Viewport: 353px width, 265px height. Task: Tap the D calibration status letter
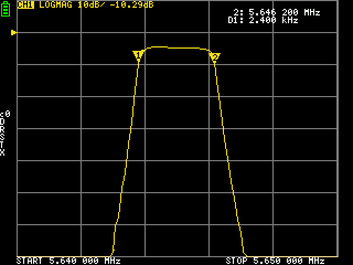point(3,121)
